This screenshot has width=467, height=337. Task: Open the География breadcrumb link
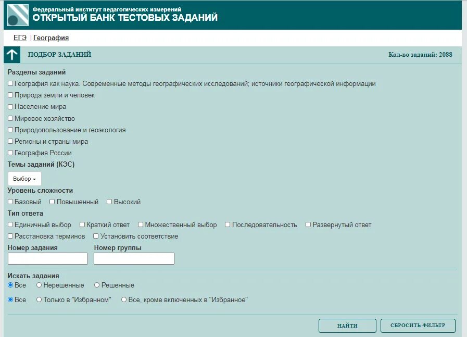coord(51,38)
